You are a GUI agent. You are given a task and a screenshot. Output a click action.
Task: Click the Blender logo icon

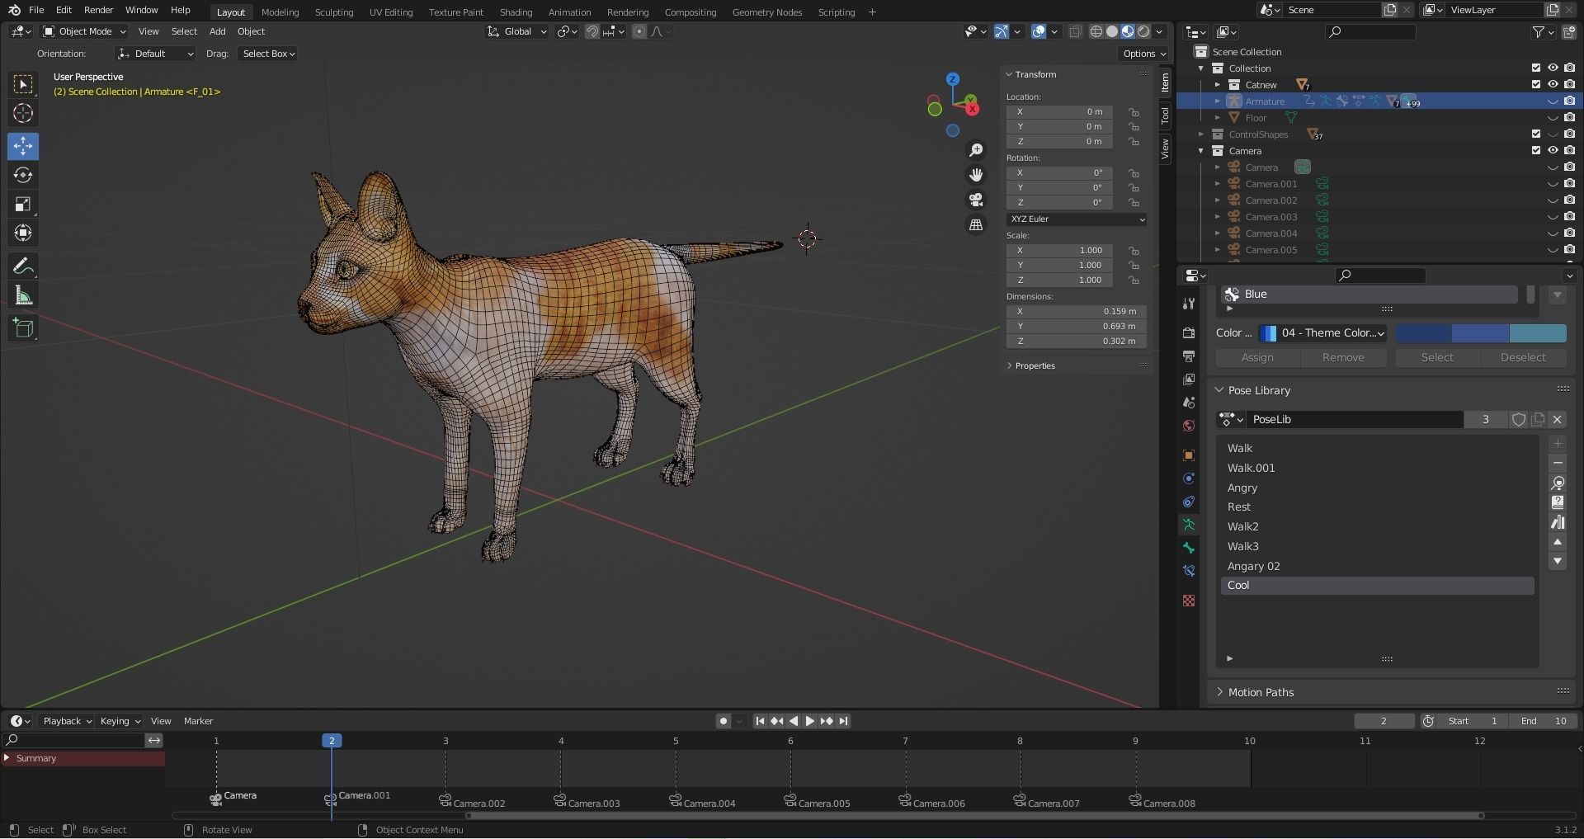(x=14, y=11)
